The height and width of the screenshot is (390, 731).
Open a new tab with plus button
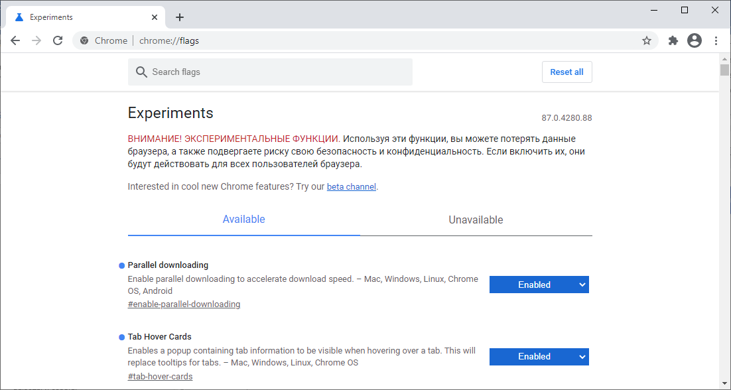point(179,17)
